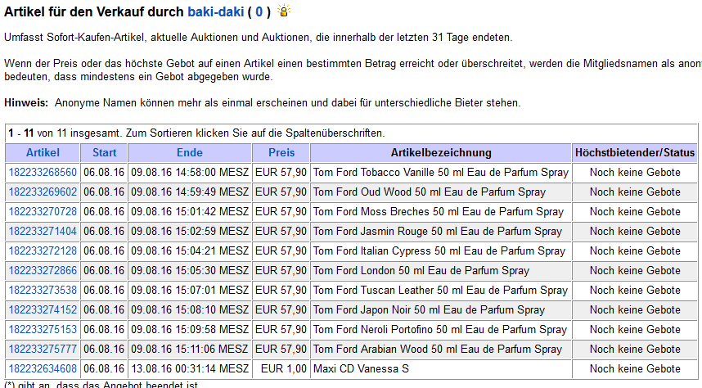Click start date 06.08.16 in Maxi CD row
The image size is (702, 388).
(x=104, y=369)
